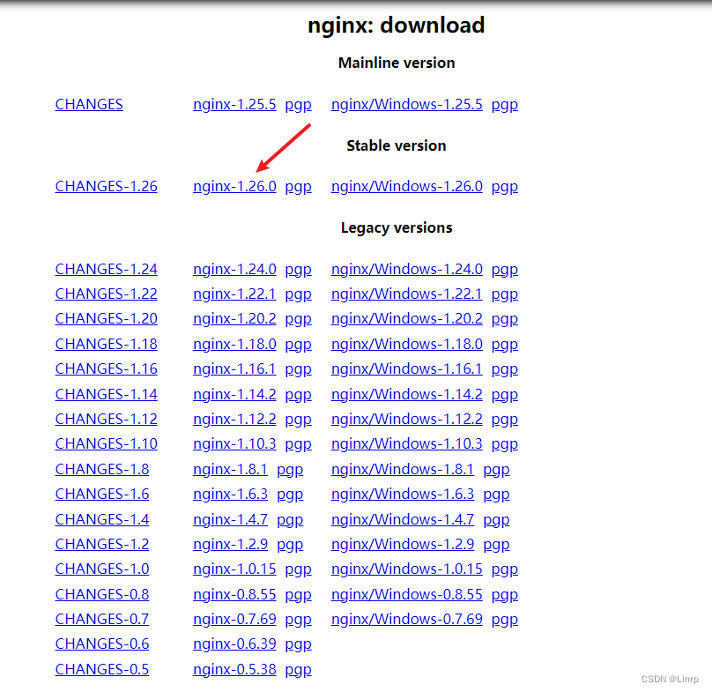Download nginx/Windows-1.2.9
This screenshot has height=692, width=712.
click(x=403, y=544)
